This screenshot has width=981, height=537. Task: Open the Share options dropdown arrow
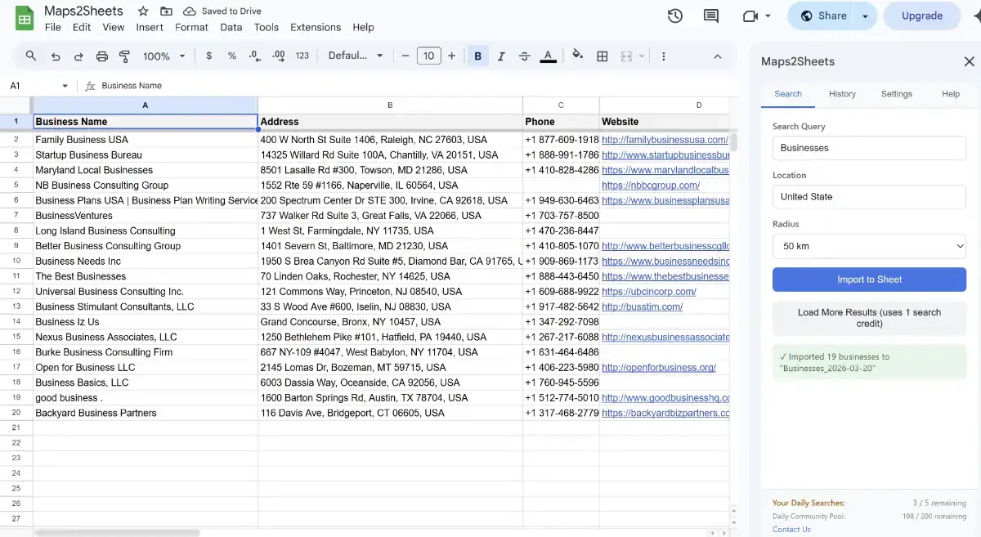[x=866, y=16]
